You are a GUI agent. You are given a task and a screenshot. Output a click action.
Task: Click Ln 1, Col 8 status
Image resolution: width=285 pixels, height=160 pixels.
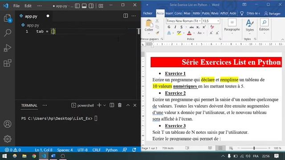[x=44, y=150]
